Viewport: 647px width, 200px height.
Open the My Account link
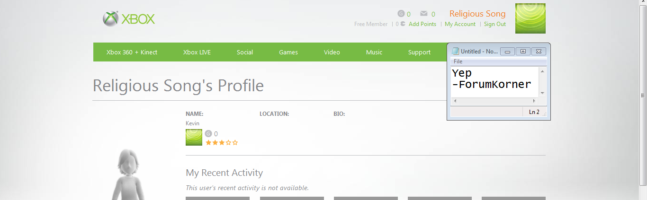click(460, 24)
